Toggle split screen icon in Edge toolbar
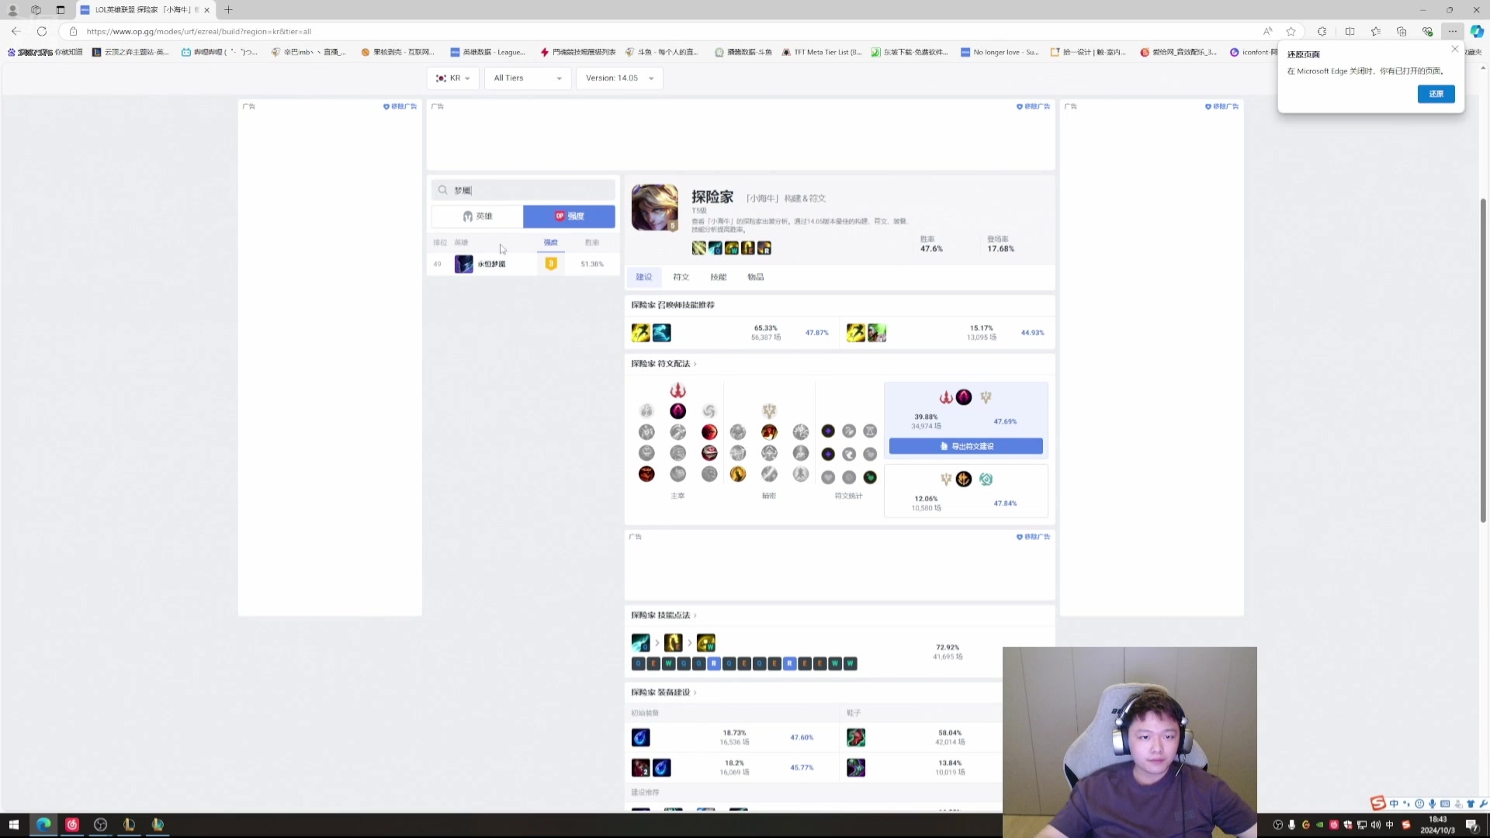This screenshot has height=838, width=1490. [1350, 31]
